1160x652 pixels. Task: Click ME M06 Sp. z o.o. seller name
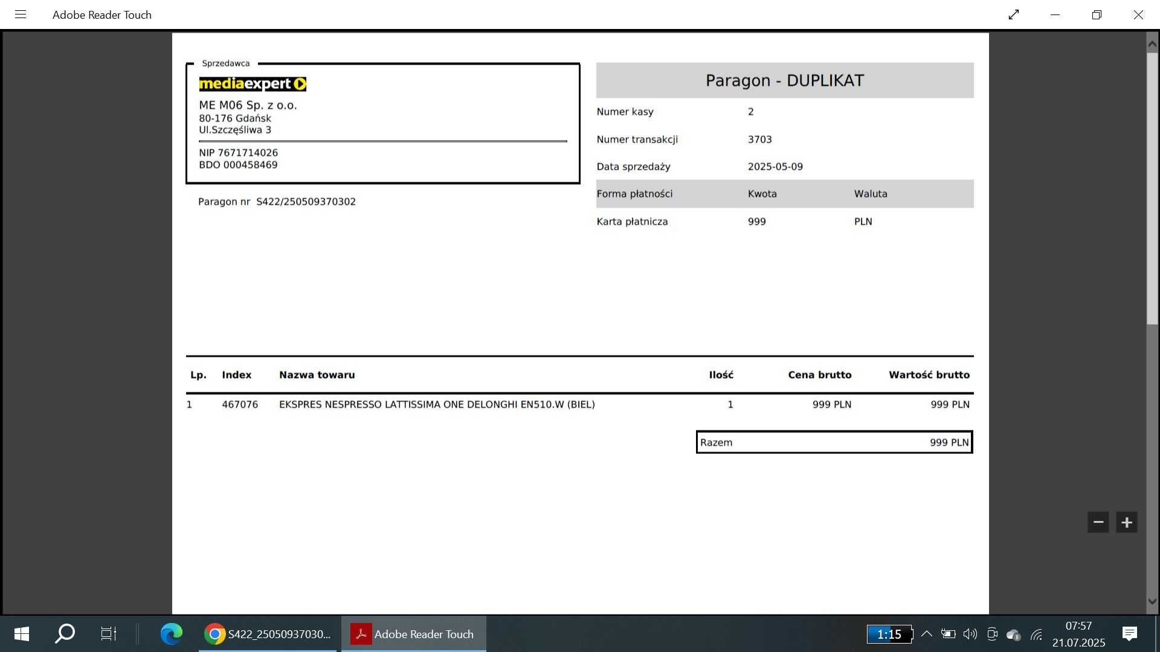[x=248, y=105]
